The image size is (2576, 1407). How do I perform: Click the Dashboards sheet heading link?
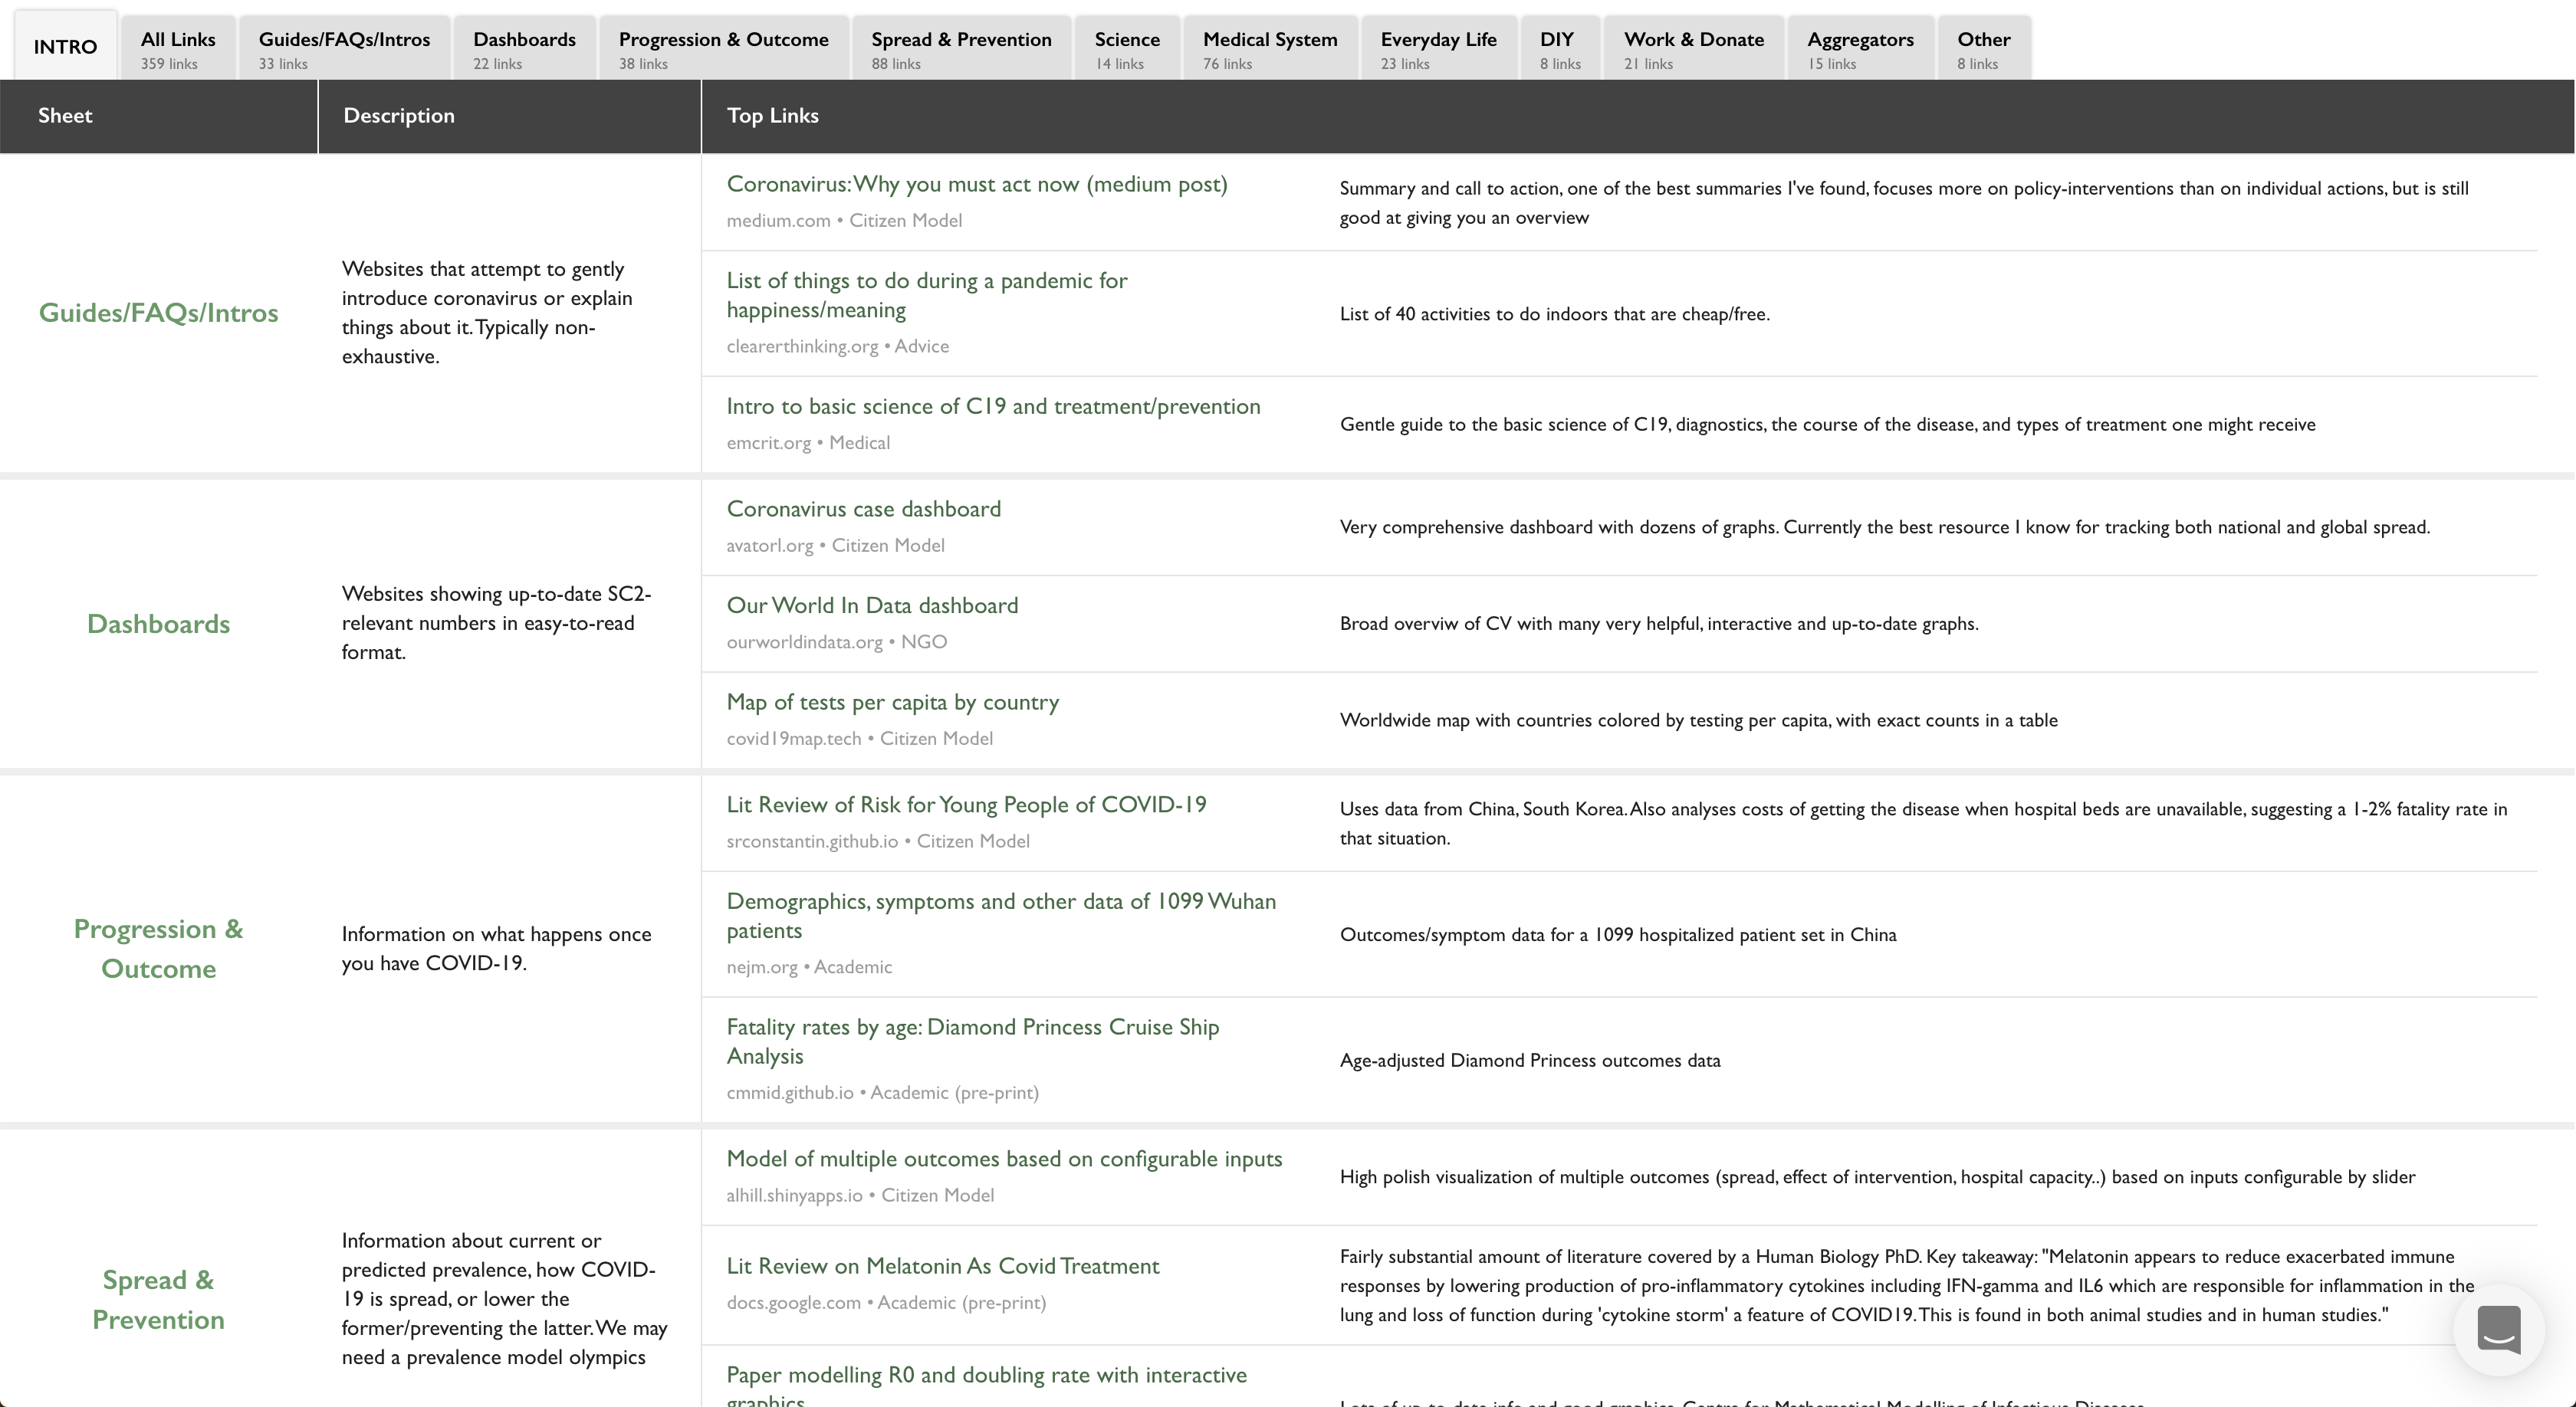pyautogui.click(x=158, y=624)
